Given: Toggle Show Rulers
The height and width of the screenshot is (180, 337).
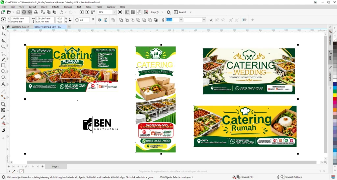Looking at the screenshot, I should click(x=127, y=12).
